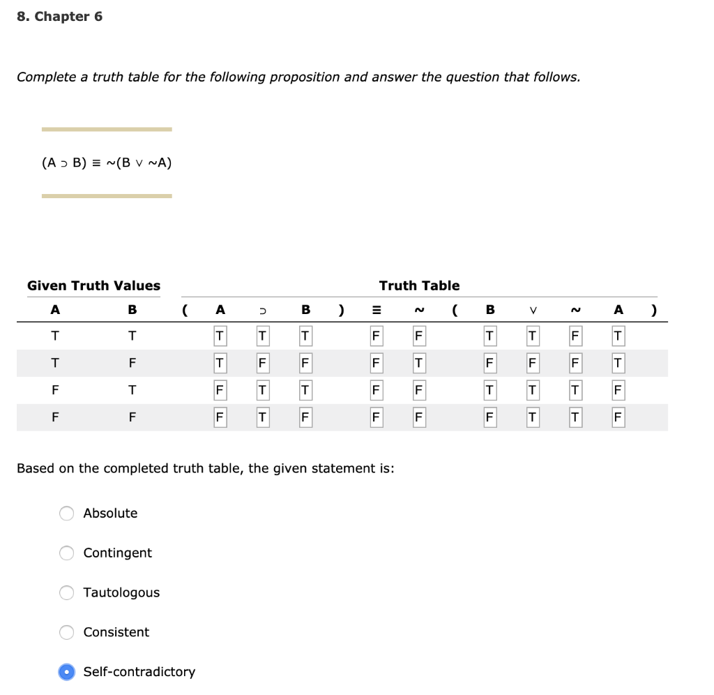Viewport: 714px width, 695px height.
Task: Click the selected Self-contradictory radio button
Action: [x=66, y=672]
